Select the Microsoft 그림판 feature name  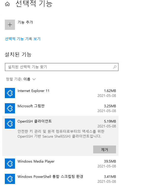(31, 106)
